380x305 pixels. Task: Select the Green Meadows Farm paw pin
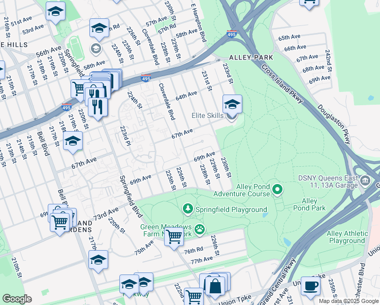[200, 230]
